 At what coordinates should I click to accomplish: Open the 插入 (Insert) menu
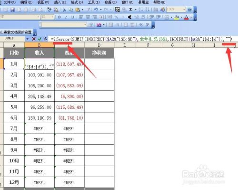tap(60, 2)
